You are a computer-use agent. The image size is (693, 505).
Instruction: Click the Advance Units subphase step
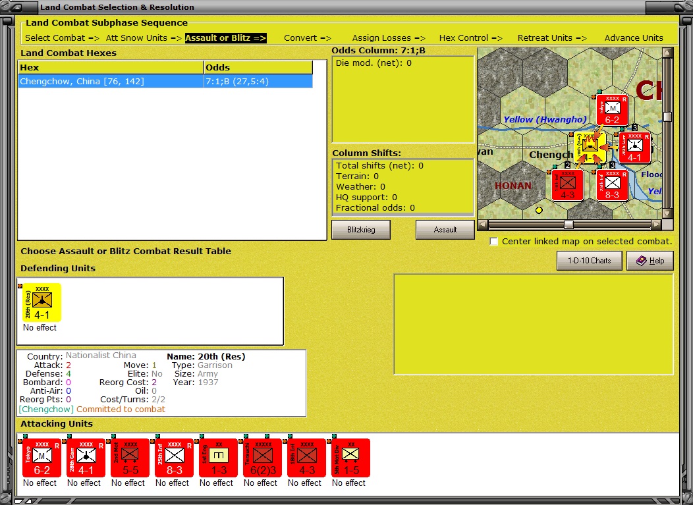634,38
